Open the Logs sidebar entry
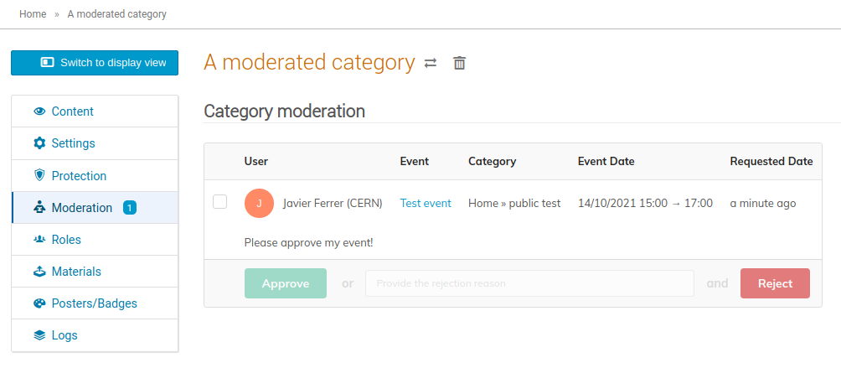841x368 pixels. 95,335
